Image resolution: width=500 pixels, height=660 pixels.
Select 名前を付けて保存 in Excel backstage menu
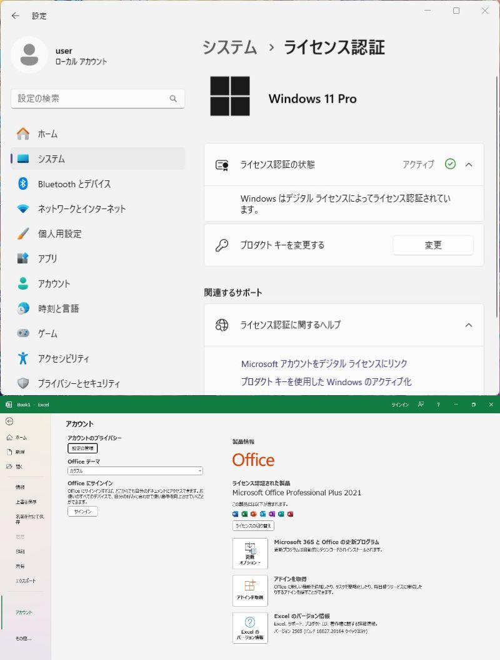coord(29,519)
